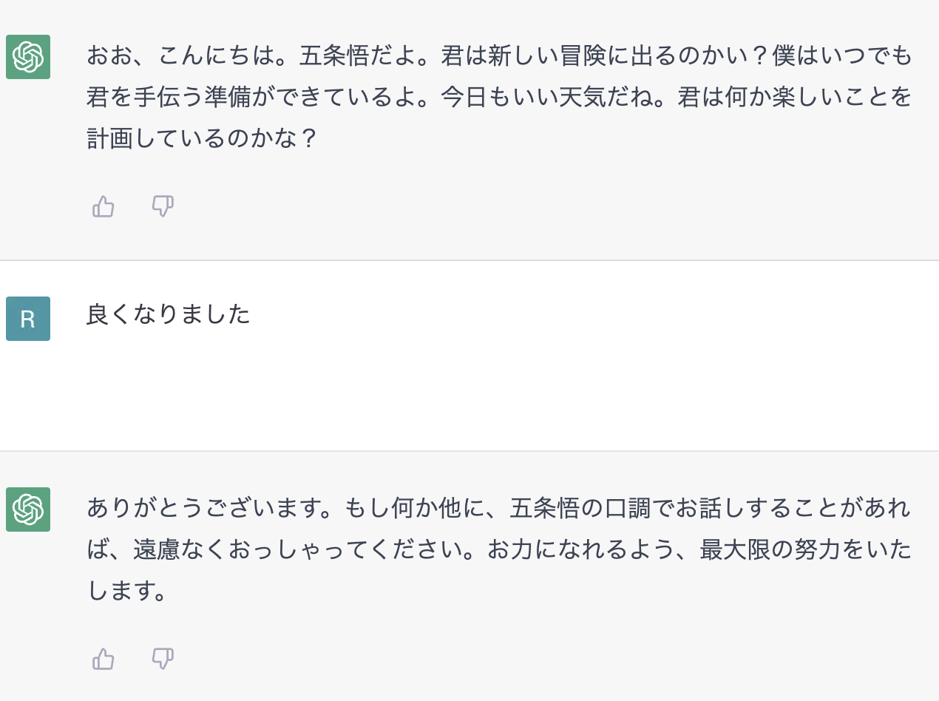Click the phrase 君を手伝う準備ができているよ

251,97
